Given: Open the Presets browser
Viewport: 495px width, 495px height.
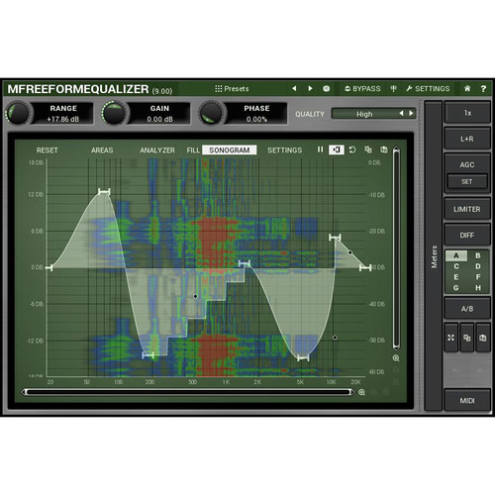Looking at the screenshot, I should pos(232,89).
